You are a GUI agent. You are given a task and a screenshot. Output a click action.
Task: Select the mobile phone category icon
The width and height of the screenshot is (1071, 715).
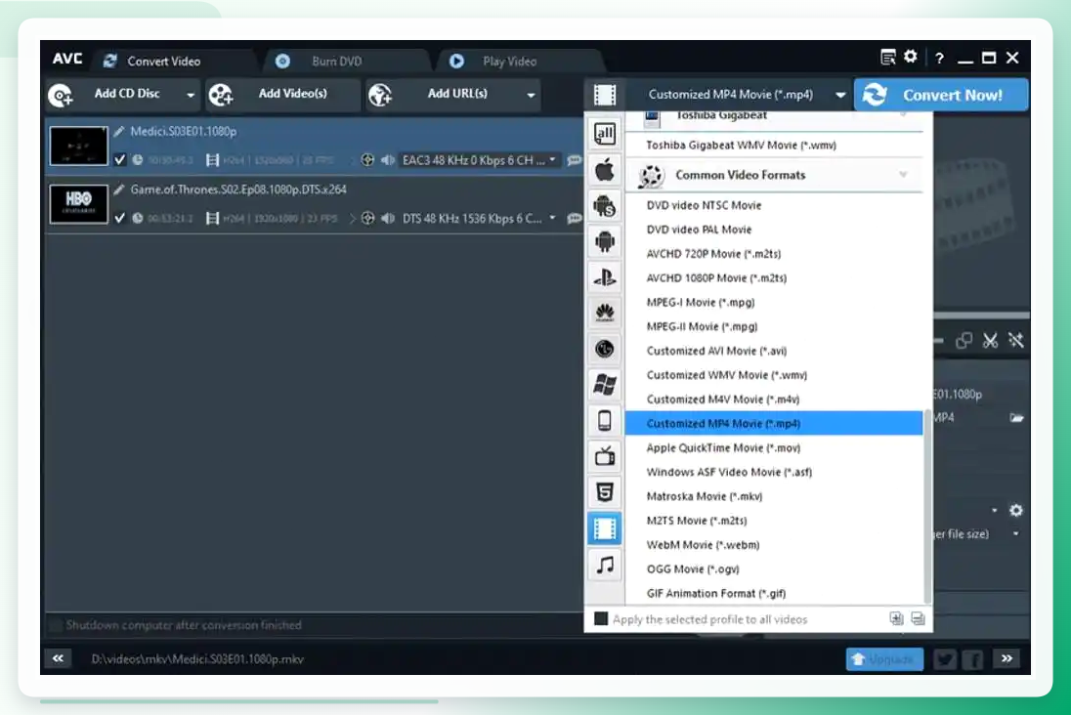[x=605, y=421]
